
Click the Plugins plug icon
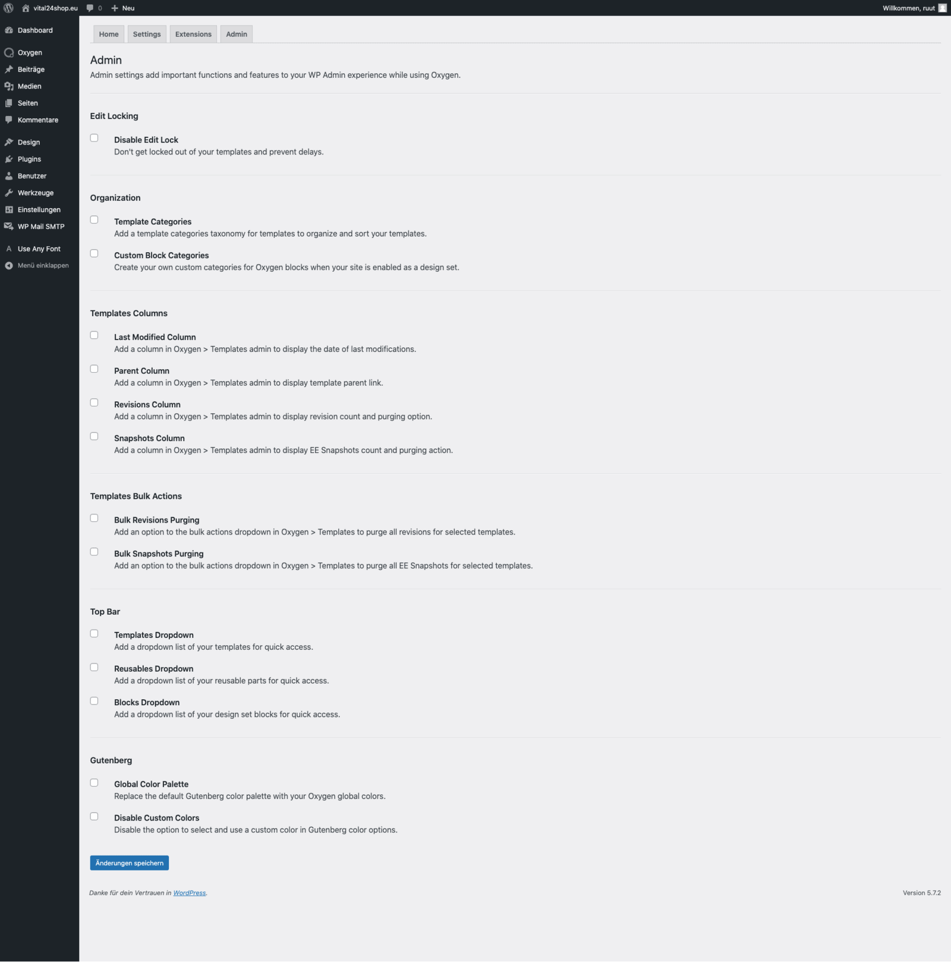click(x=9, y=159)
